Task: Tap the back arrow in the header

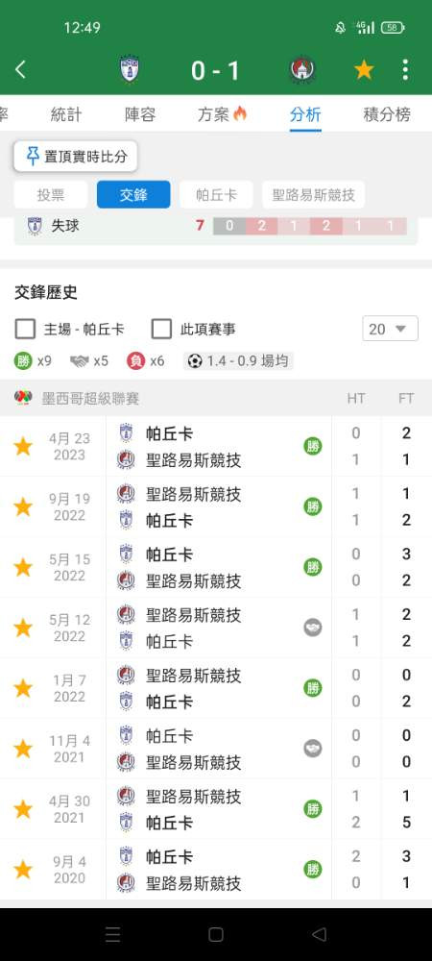Action: point(20,70)
